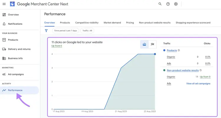Open the hamburger main menu

(4, 4)
